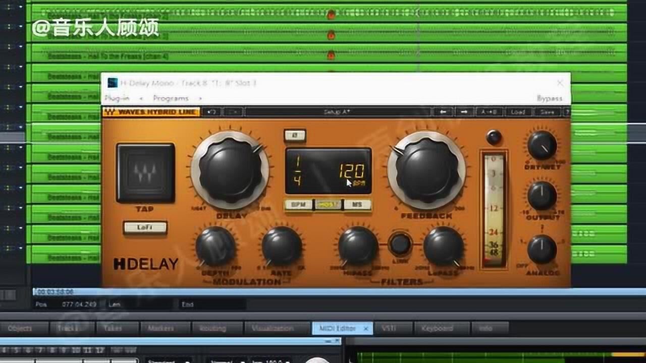Click the round button above the meter
The image size is (646, 363).
point(494,137)
